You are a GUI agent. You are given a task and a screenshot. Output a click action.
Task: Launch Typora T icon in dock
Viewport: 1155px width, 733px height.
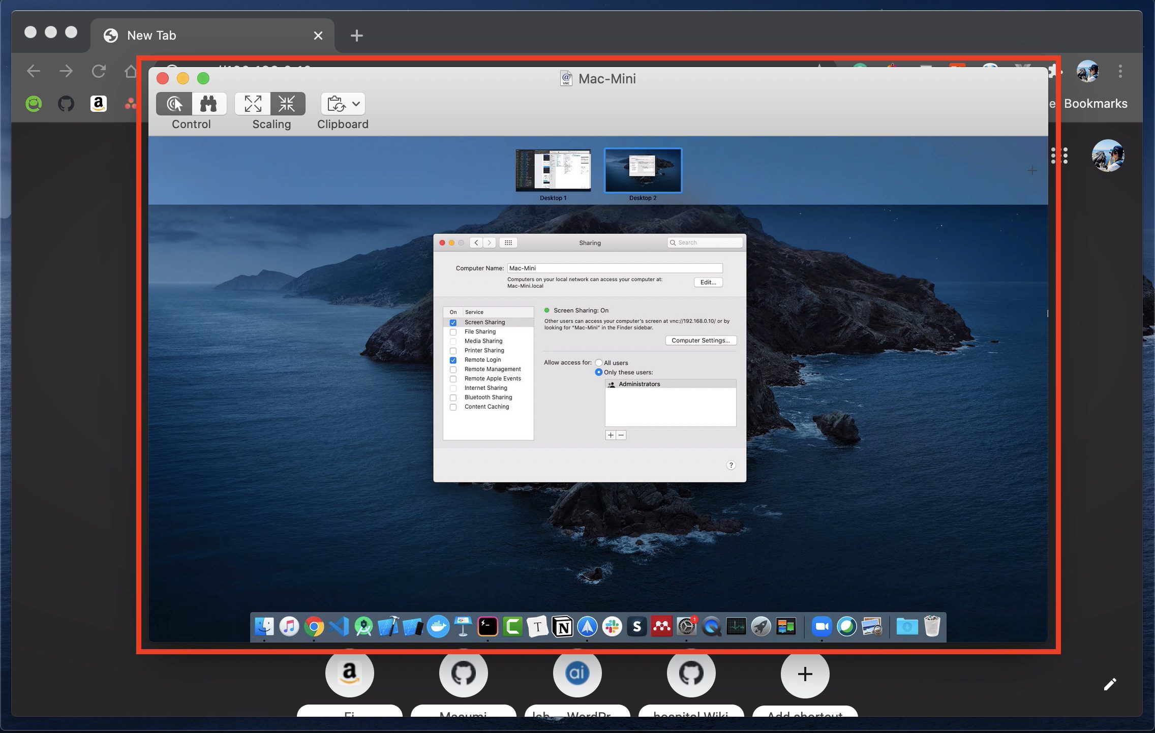[538, 626]
